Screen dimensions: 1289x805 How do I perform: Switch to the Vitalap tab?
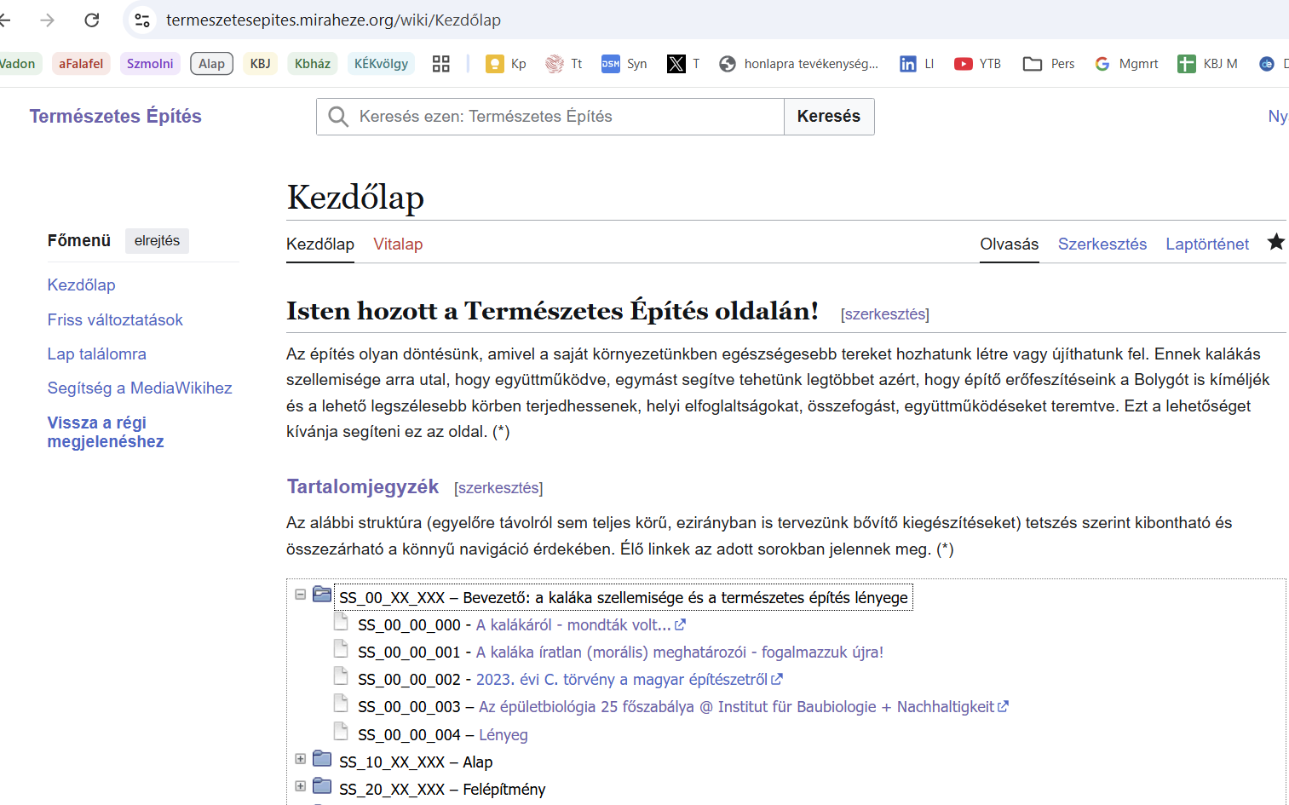coord(398,244)
